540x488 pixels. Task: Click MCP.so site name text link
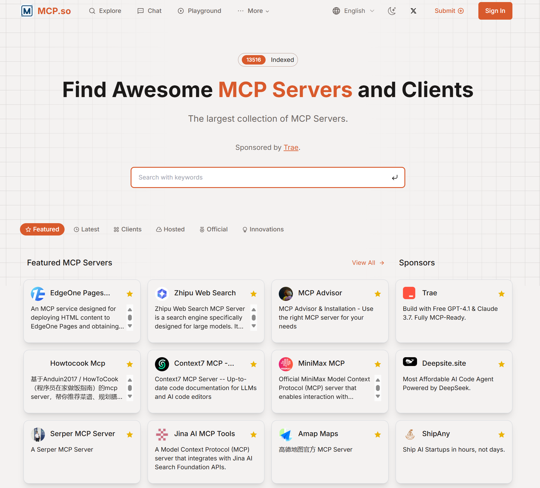pos(54,11)
